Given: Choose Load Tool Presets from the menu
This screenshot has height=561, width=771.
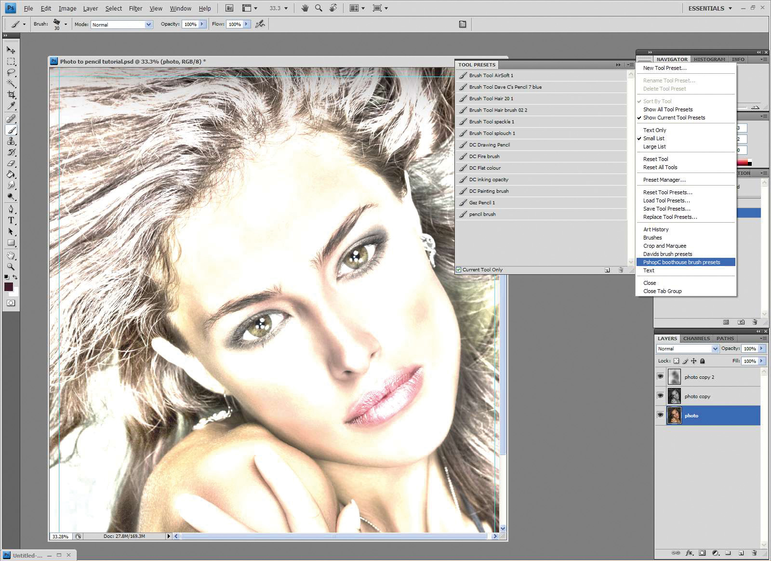Looking at the screenshot, I should coord(667,200).
